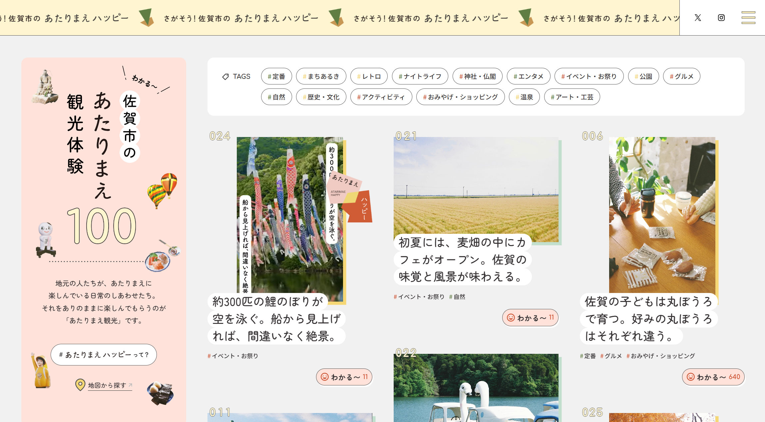Filter by #イベント・お祭り tag in TAGS panel

[x=589, y=76]
